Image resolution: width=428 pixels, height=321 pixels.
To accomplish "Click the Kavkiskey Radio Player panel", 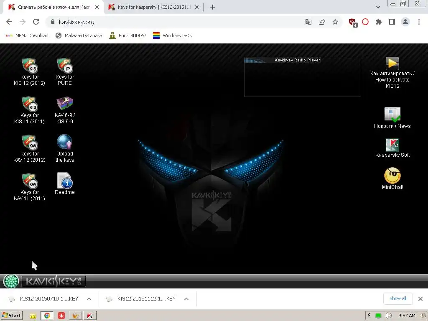I will 303,77.
